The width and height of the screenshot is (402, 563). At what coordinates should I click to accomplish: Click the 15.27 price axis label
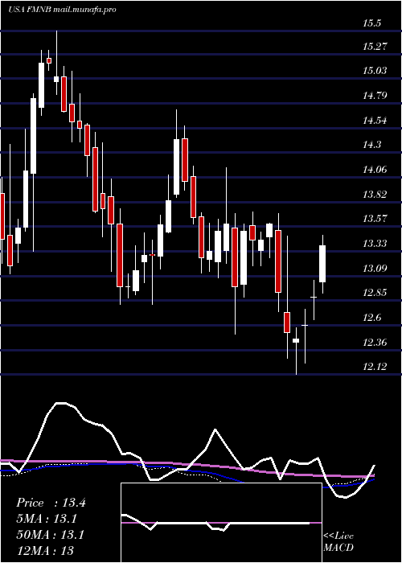tap(375, 46)
